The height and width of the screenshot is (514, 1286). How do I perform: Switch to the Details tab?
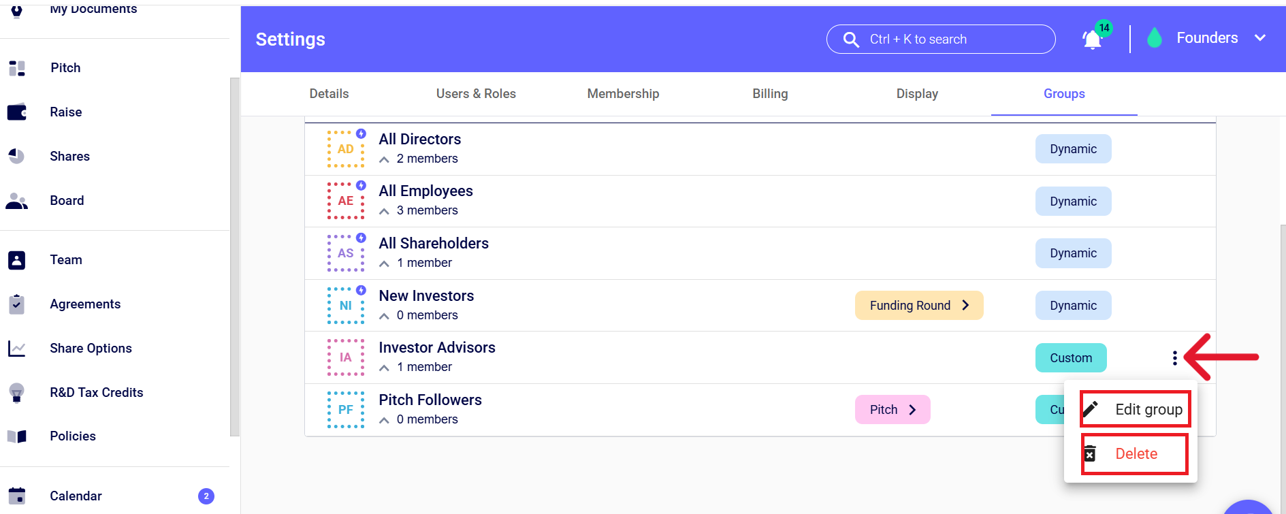click(329, 94)
